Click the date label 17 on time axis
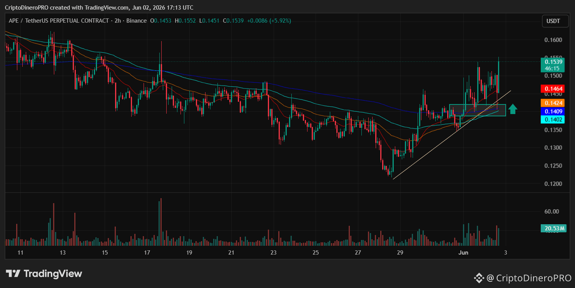 click(147, 253)
